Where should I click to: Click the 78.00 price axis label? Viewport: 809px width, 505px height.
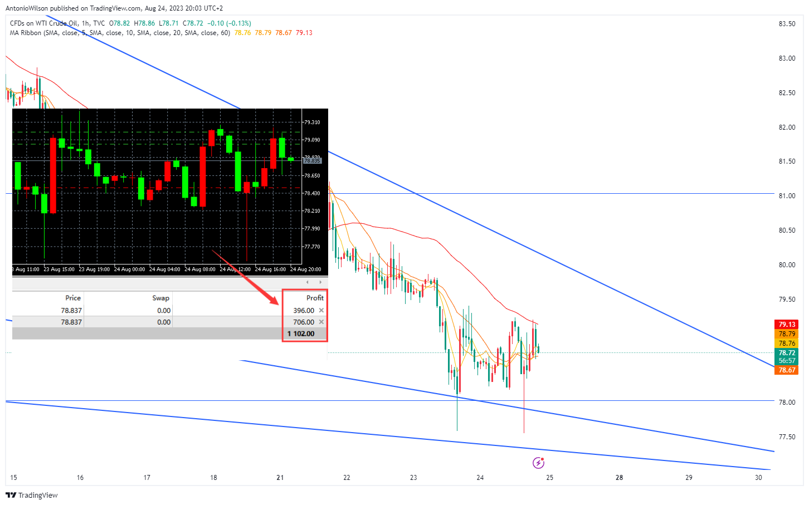click(x=787, y=402)
